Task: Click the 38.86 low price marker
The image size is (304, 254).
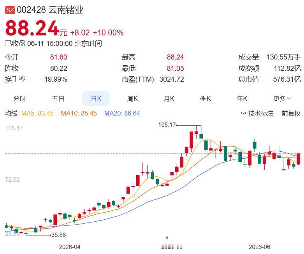Action: click(x=59, y=235)
